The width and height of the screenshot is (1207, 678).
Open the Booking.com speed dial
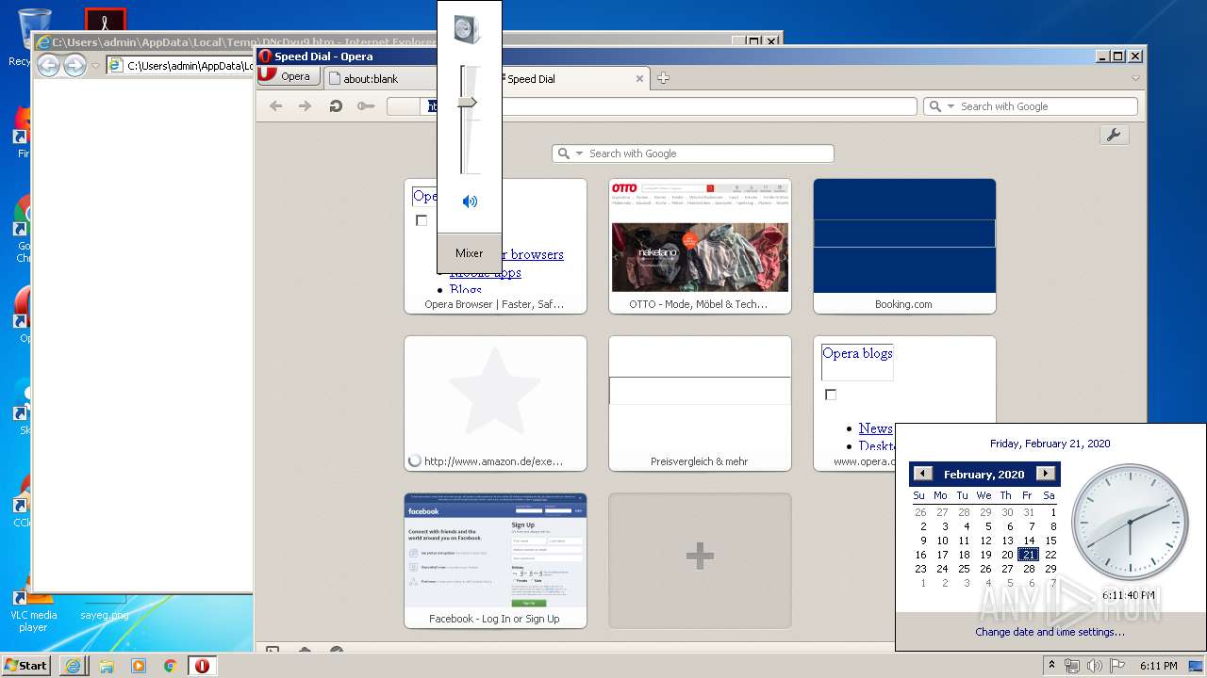point(904,246)
